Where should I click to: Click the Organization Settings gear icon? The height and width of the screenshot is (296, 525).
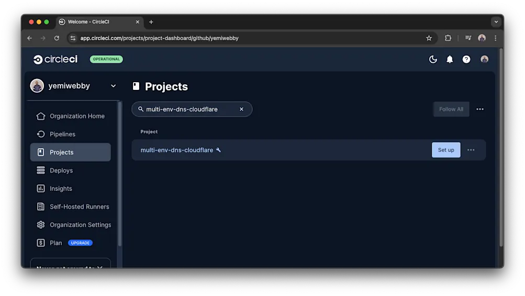(41, 225)
